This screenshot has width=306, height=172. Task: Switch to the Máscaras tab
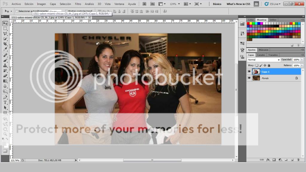(263, 50)
